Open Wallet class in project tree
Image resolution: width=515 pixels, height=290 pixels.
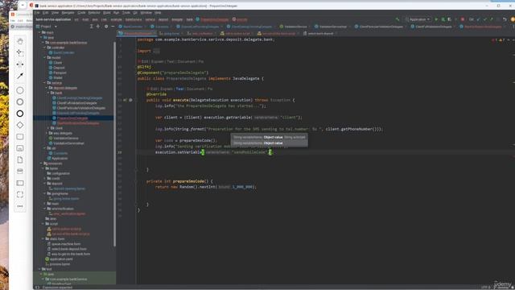[58, 77]
